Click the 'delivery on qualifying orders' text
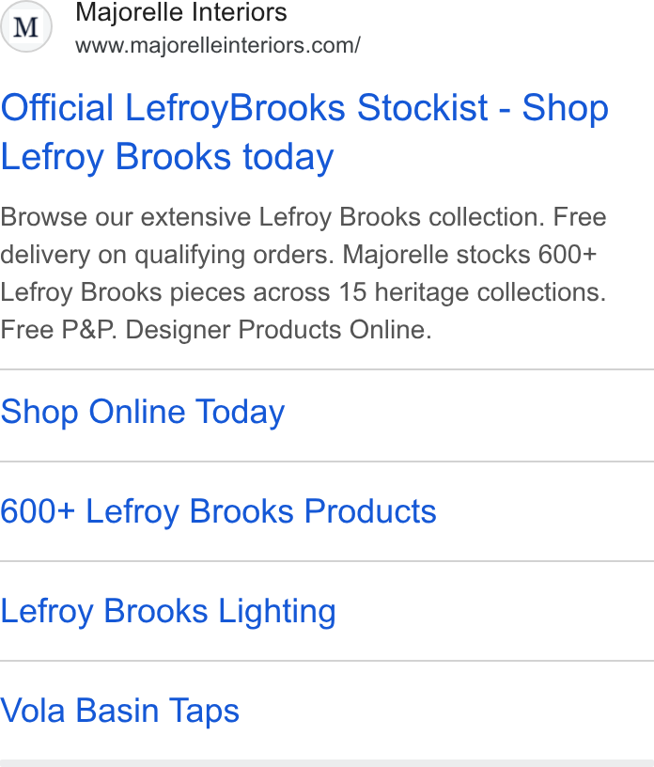This screenshot has height=767, width=654. pyautogui.click(x=167, y=255)
